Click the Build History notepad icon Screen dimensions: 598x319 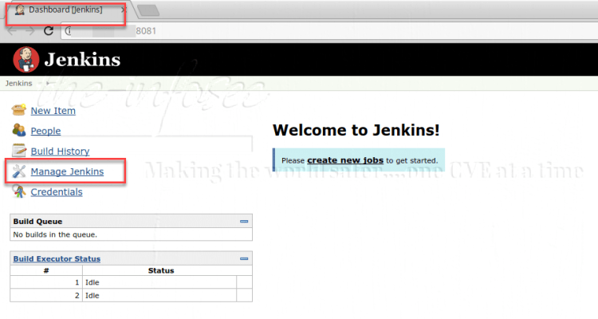[19, 151]
